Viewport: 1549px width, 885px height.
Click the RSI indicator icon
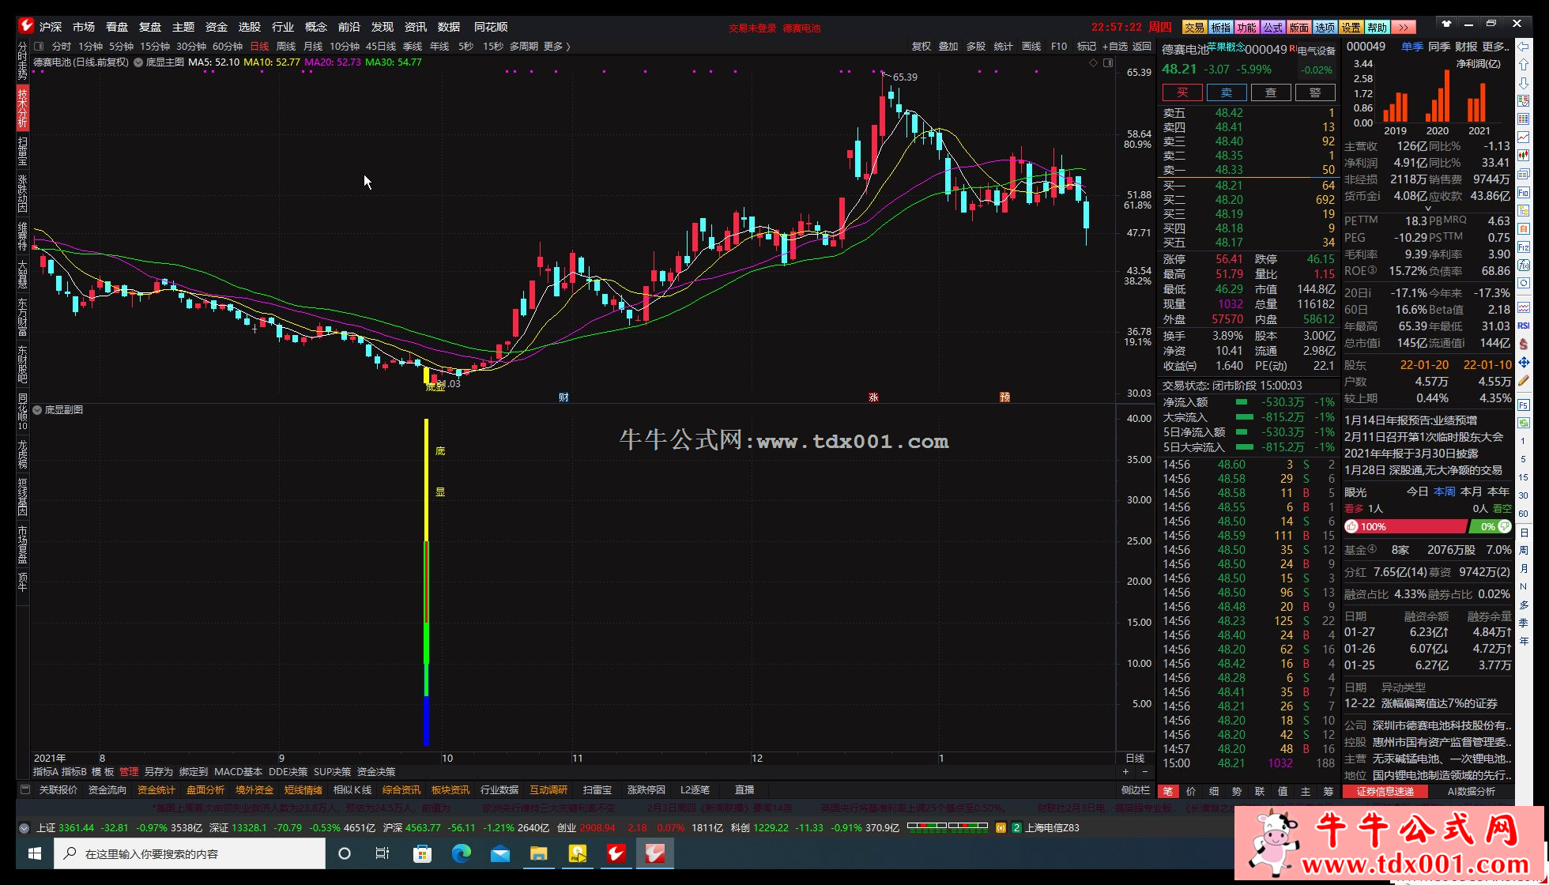(x=1523, y=326)
